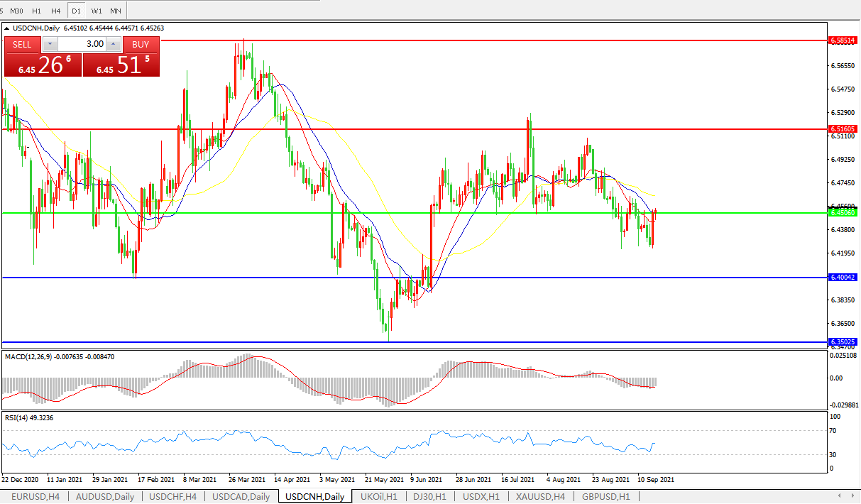
Task: Click the 3.00 volume input field
Action: point(81,44)
